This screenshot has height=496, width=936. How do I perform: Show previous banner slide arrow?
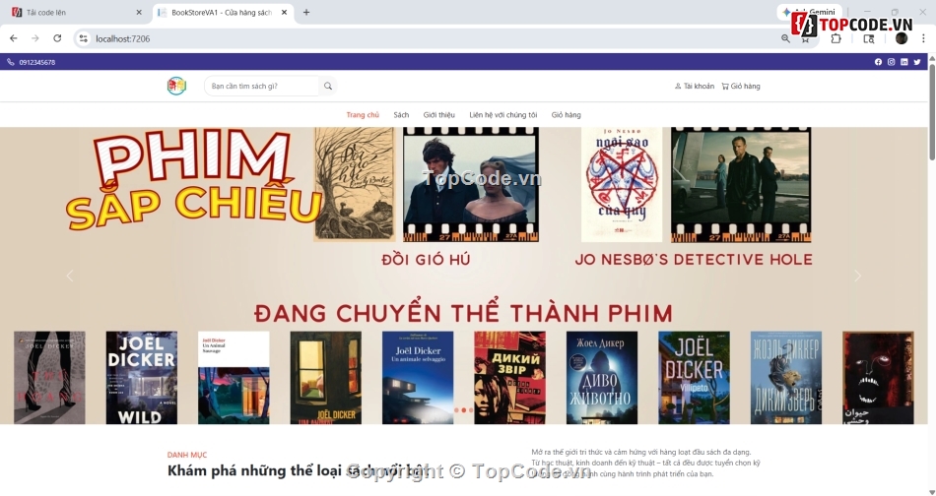[70, 276]
